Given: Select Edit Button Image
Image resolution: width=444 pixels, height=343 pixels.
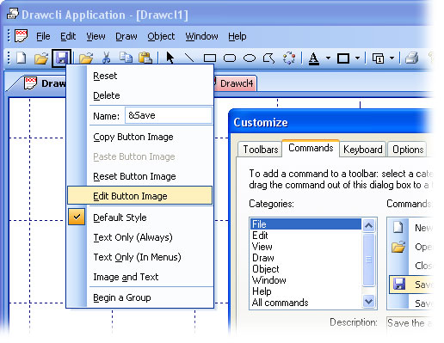Looking at the screenshot, I should [140, 196].
